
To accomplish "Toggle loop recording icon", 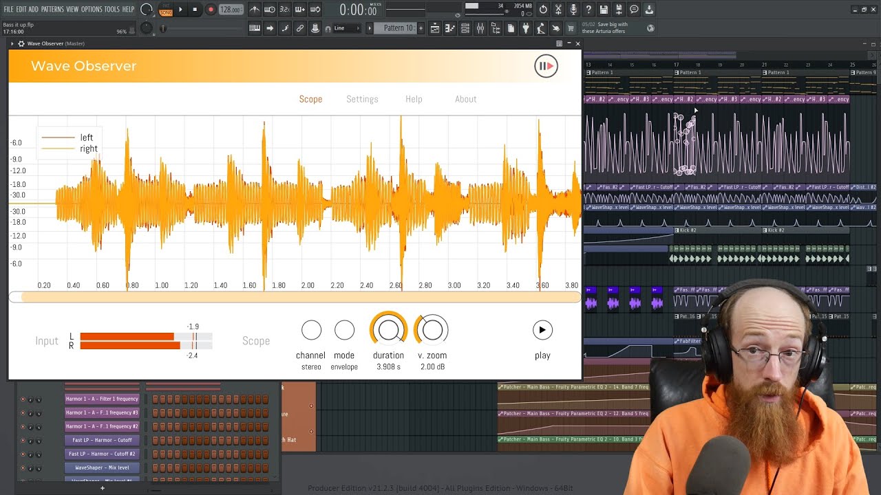I will click(x=315, y=10).
